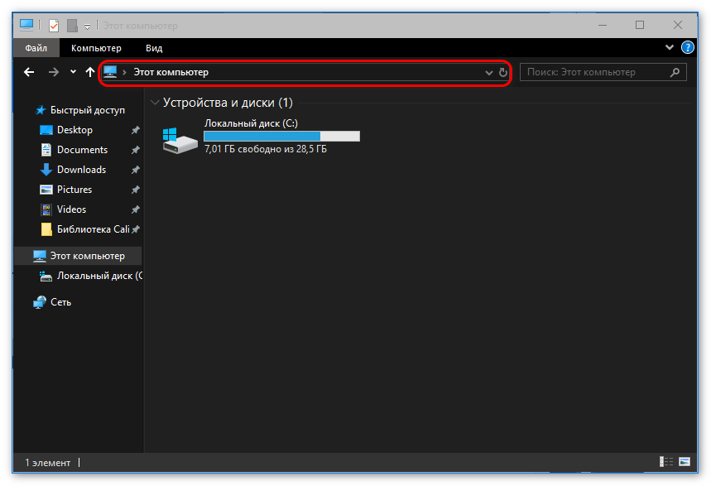Expand the ribbon with chevron arrow

point(670,48)
